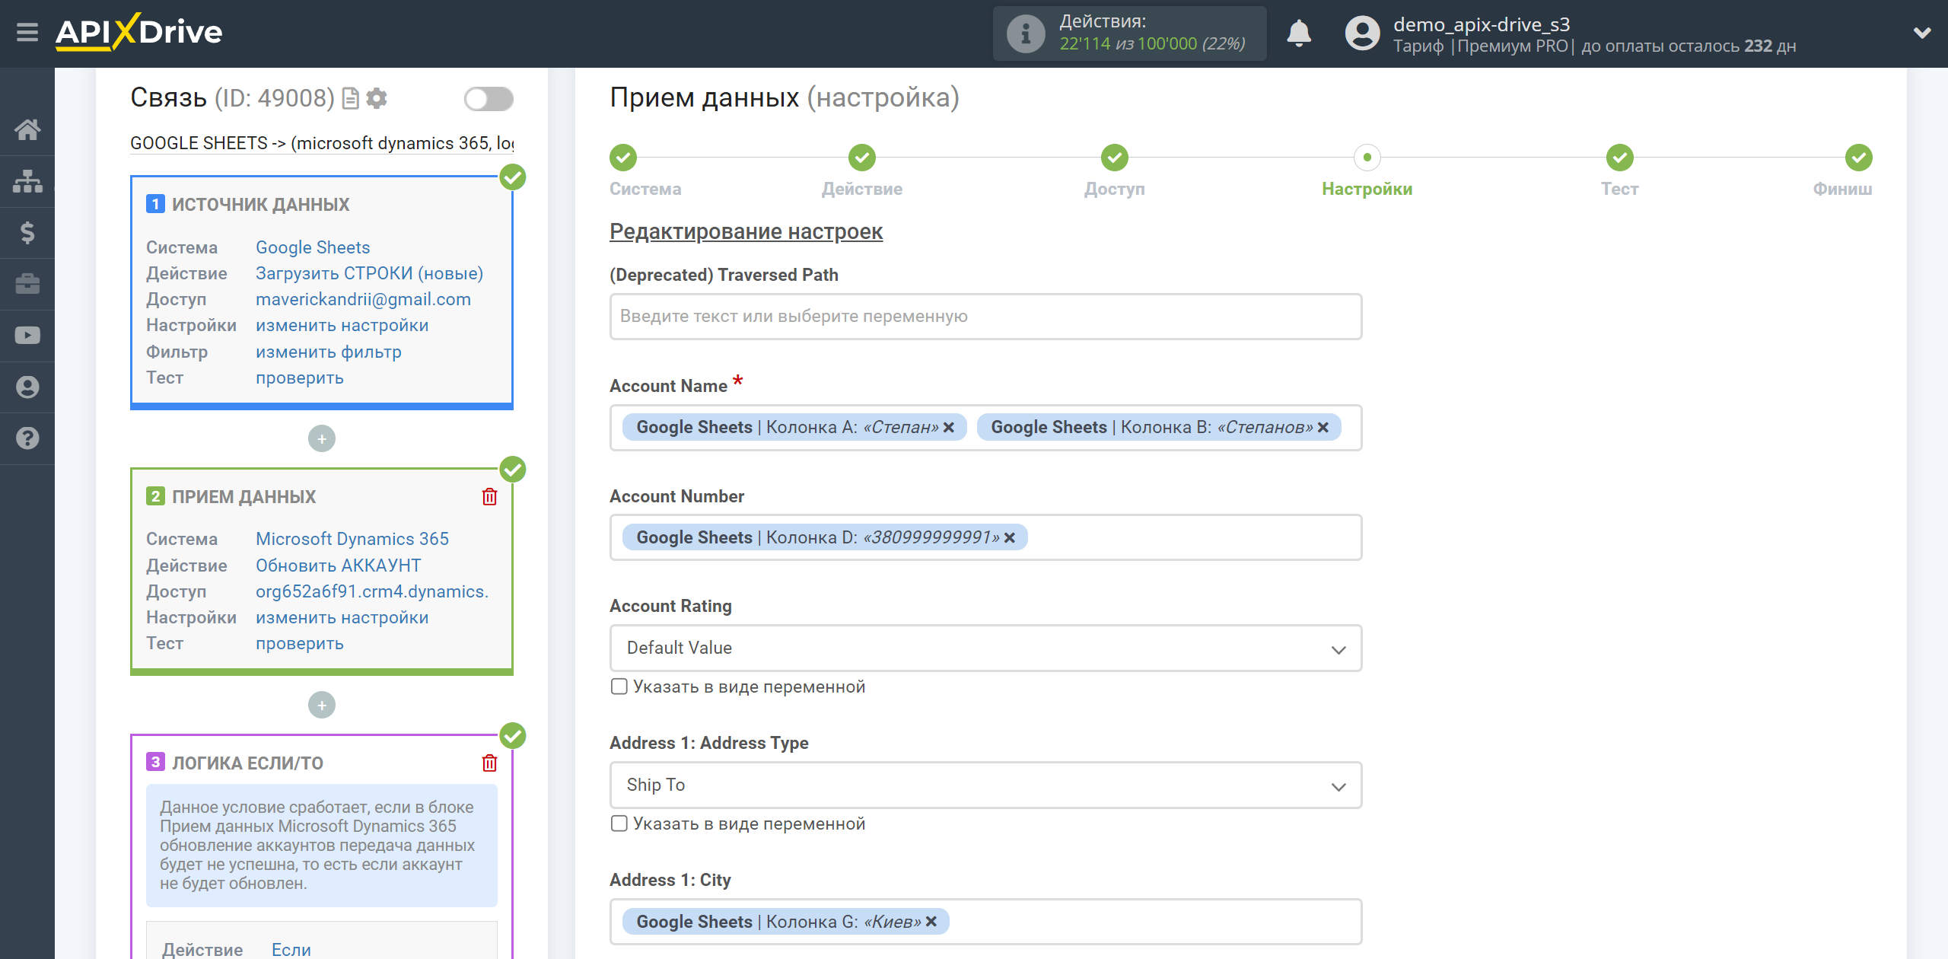The width and height of the screenshot is (1948, 959).
Task: Remove Колонка B «Степанов» tag
Action: click(x=1323, y=428)
